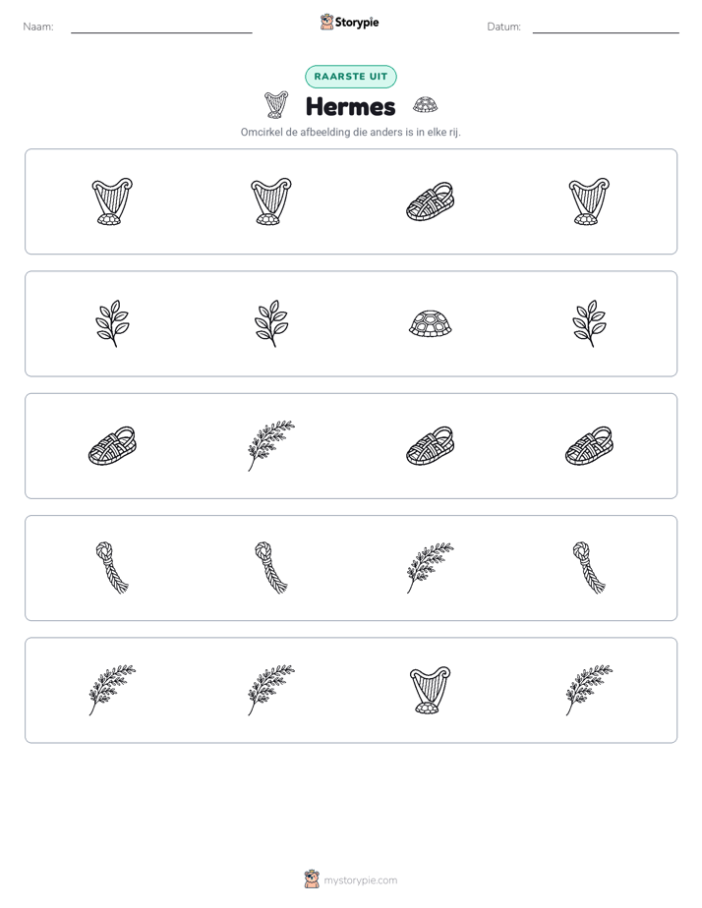Screen dimensions: 702x908
Task: Click the Hermes heading
Action: pos(350,106)
